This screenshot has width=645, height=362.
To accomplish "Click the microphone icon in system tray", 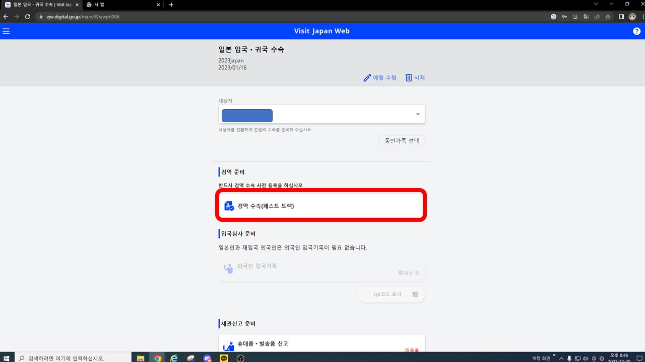I will click(x=569, y=358).
